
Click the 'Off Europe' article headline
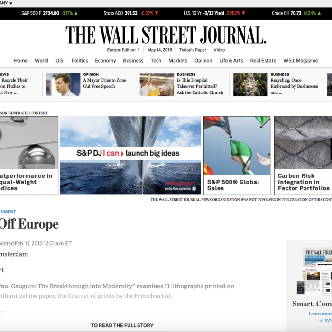[29, 224]
